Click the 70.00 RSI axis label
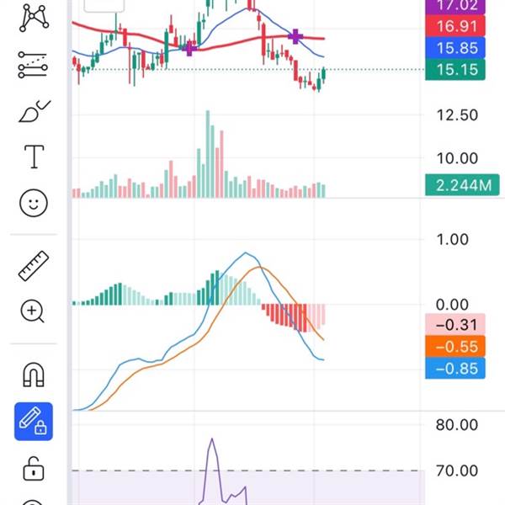This screenshot has height=505, width=505. pos(457,470)
